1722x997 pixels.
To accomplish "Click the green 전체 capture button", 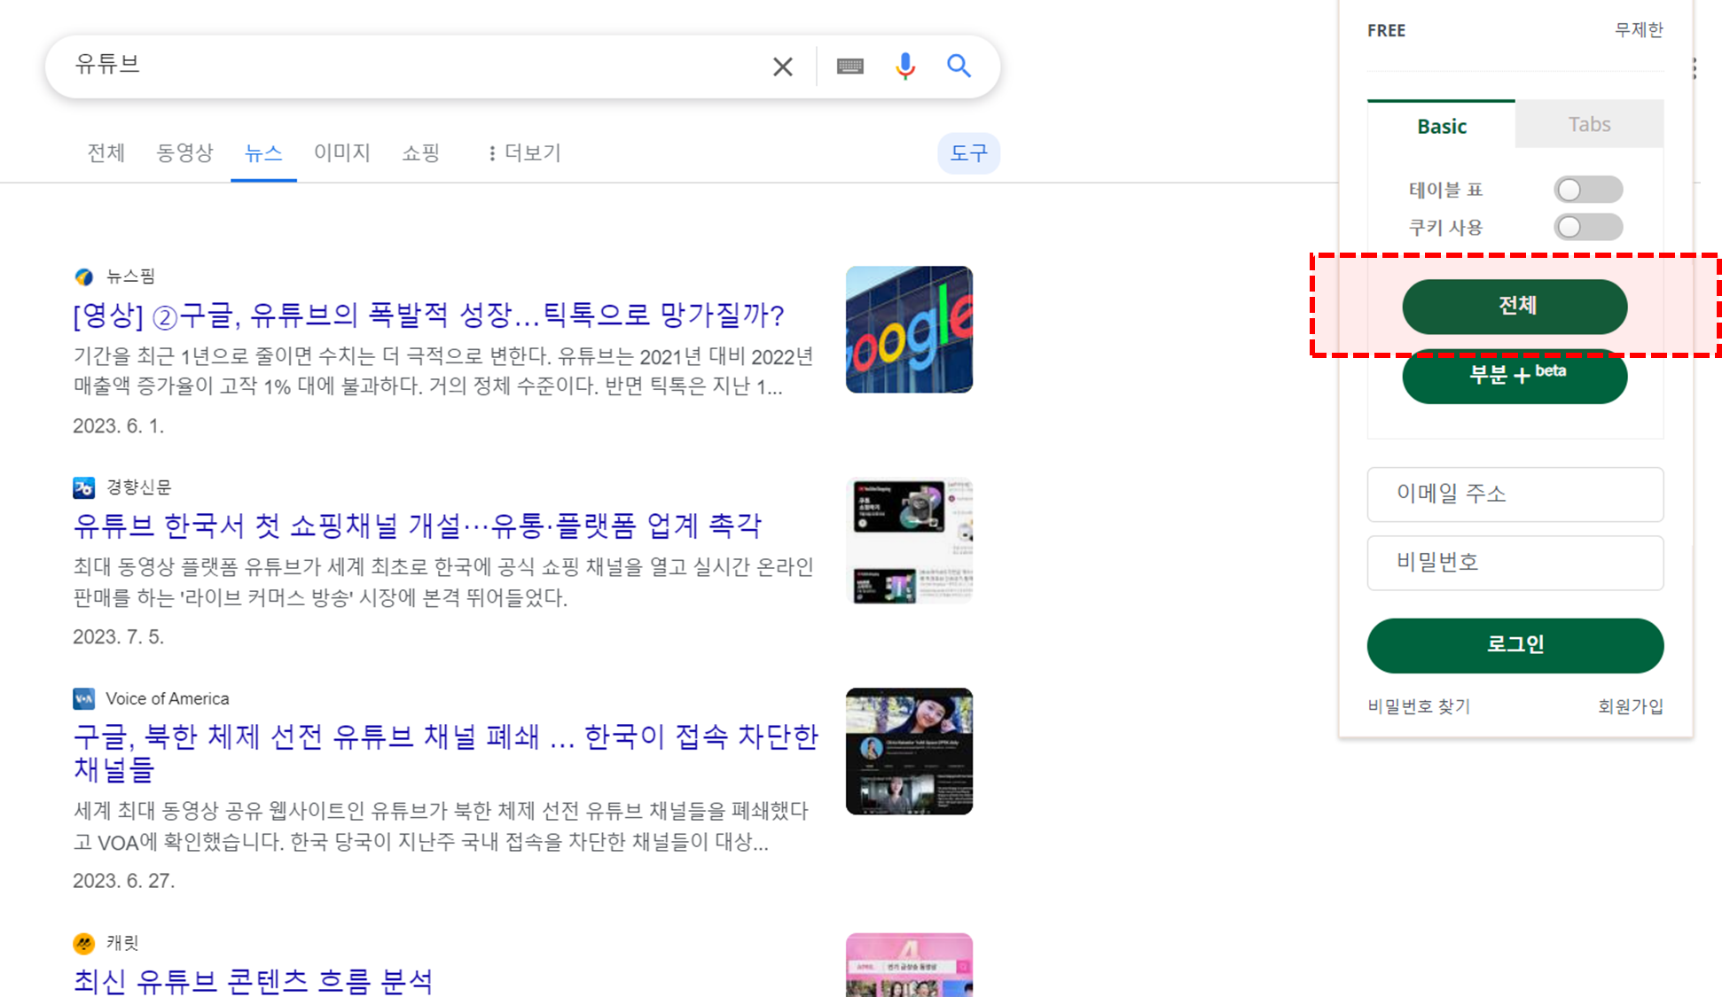I will pyautogui.click(x=1515, y=307).
